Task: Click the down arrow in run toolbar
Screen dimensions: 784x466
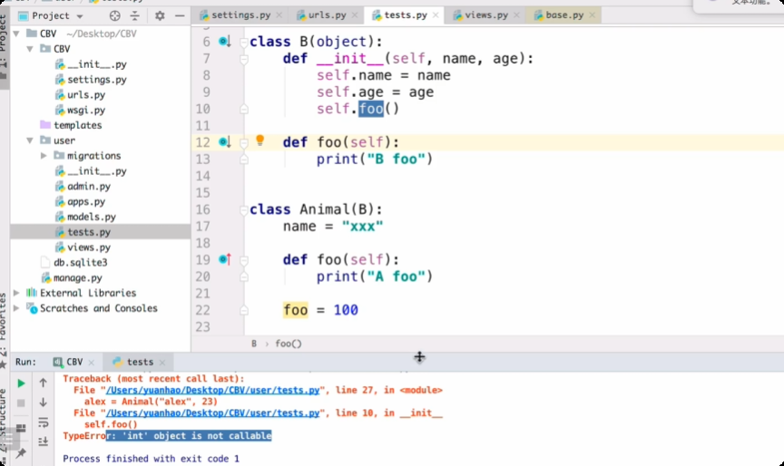Action: (x=43, y=403)
